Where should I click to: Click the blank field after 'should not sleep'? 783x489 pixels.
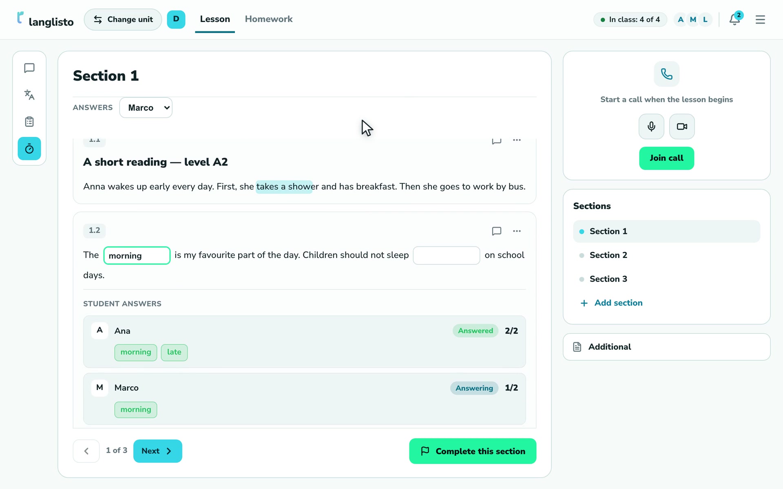pyautogui.click(x=446, y=256)
